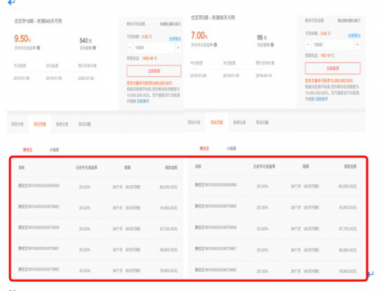
Task: Click the info icon under 540天
Action: [x=94, y=48]
